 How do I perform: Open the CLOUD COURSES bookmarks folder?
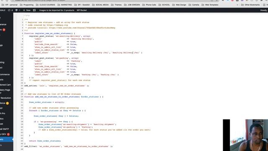(x=46, y=5)
